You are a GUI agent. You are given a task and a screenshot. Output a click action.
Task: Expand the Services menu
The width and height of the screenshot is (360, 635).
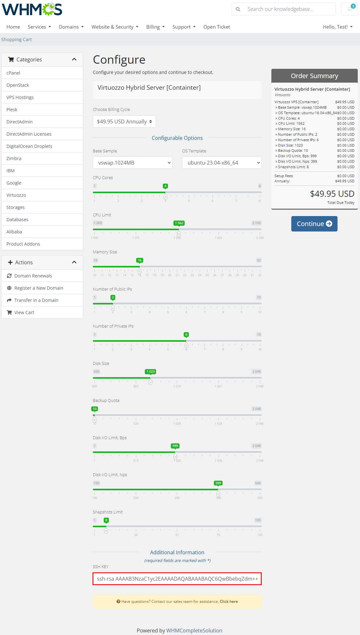(39, 27)
